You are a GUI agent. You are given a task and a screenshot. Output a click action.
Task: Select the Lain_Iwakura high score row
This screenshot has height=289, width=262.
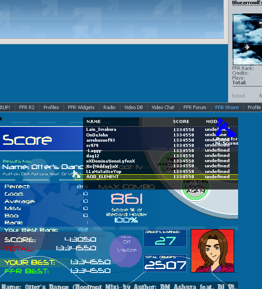160,130
